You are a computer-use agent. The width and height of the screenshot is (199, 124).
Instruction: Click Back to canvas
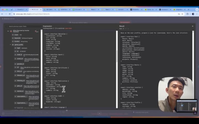(x=8, y=19)
